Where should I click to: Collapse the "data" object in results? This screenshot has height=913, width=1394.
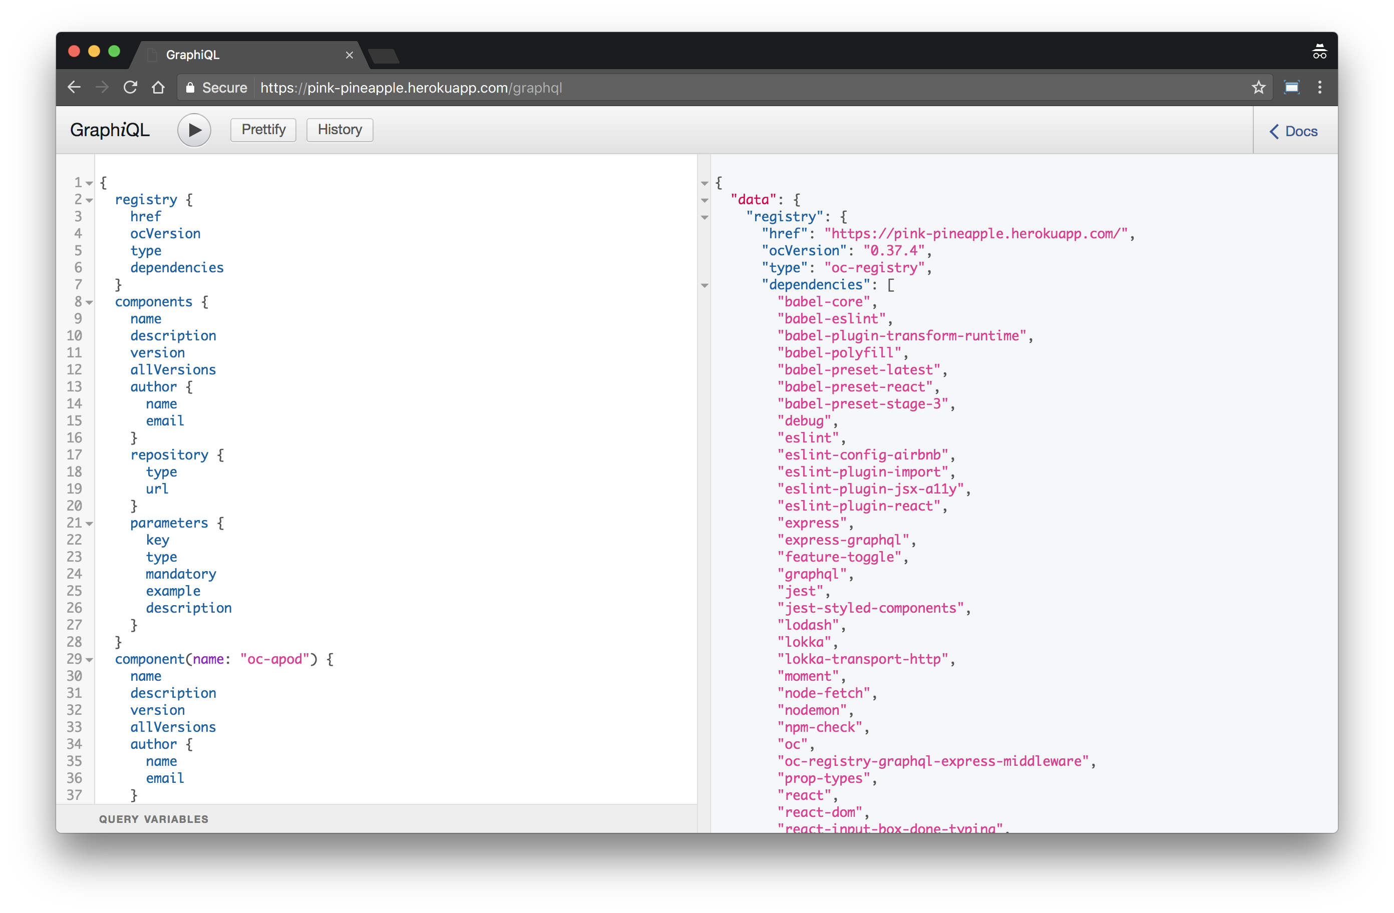click(705, 201)
